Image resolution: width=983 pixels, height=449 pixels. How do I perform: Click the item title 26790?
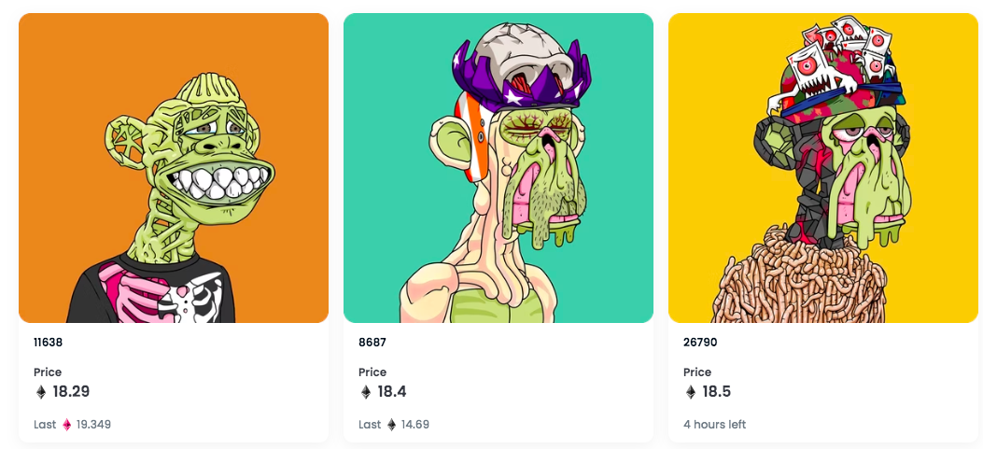(x=700, y=343)
